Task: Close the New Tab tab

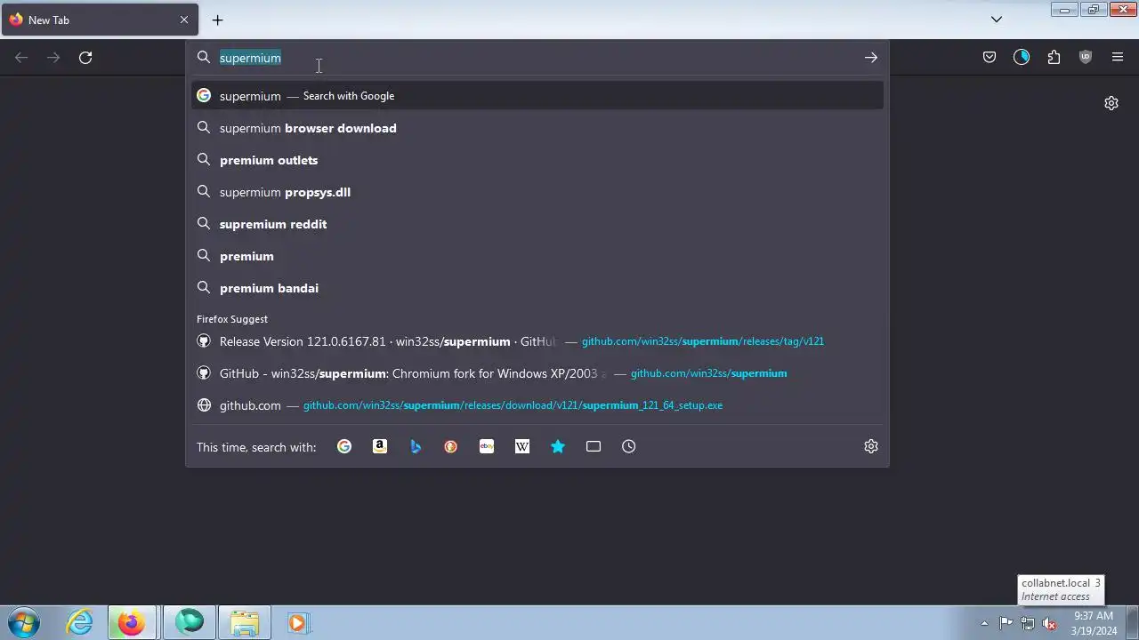Action: [184, 20]
